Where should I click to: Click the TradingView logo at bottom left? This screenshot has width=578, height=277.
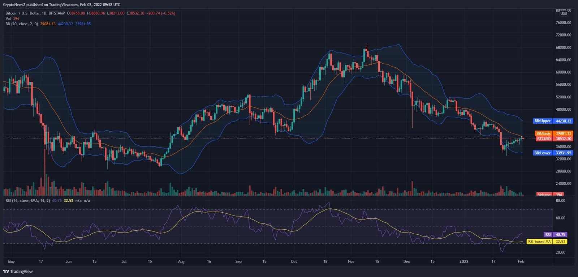[x=18, y=272]
